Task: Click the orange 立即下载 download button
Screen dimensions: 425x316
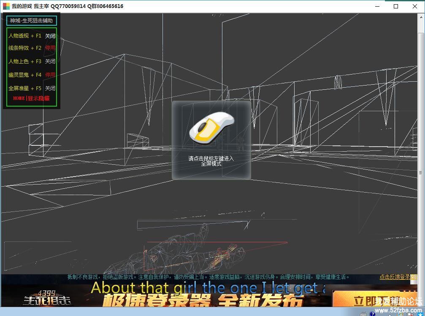Action: pyautogui.click(x=375, y=299)
